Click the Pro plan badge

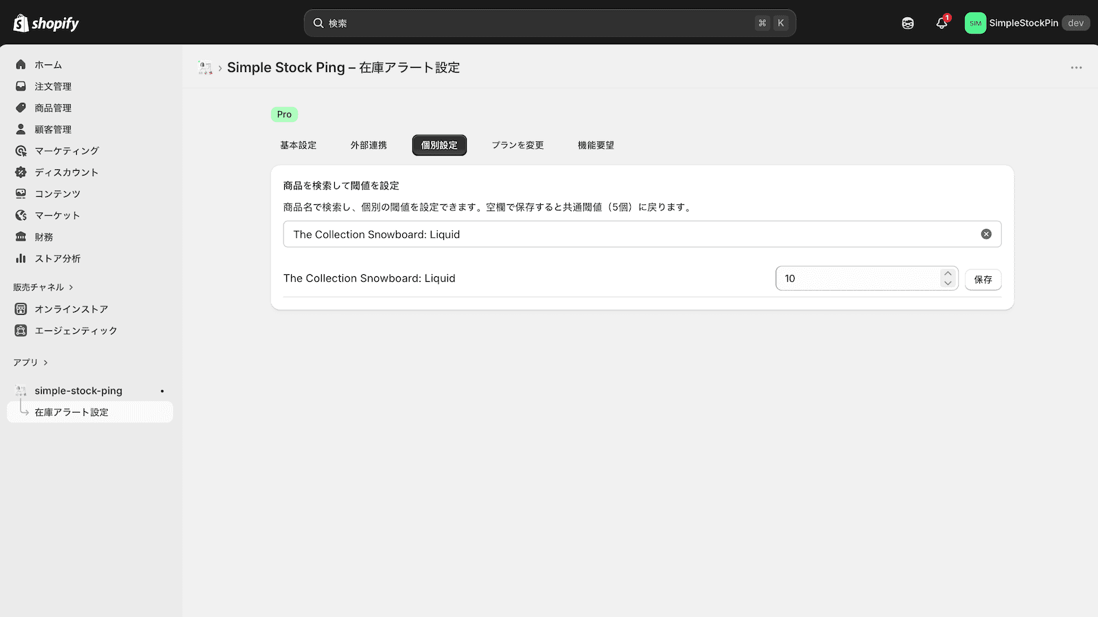(284, 114)
